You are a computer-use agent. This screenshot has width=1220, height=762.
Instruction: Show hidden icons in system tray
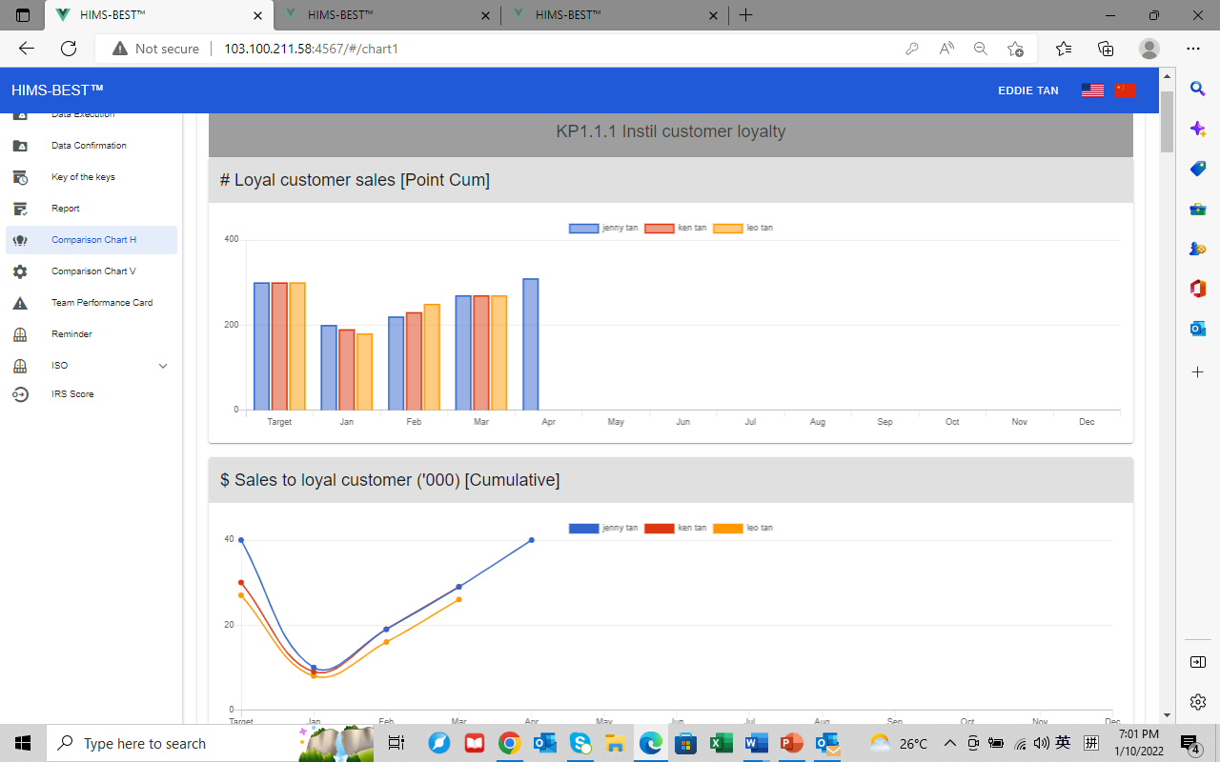[x=949, y=743]
